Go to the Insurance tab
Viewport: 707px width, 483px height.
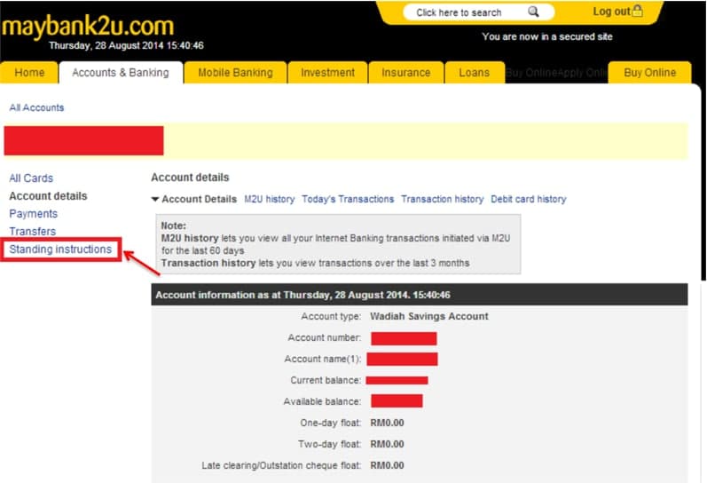pyautogui.click(x=405, y=73)
